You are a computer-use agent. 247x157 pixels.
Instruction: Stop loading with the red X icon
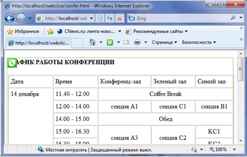[120, 19]
